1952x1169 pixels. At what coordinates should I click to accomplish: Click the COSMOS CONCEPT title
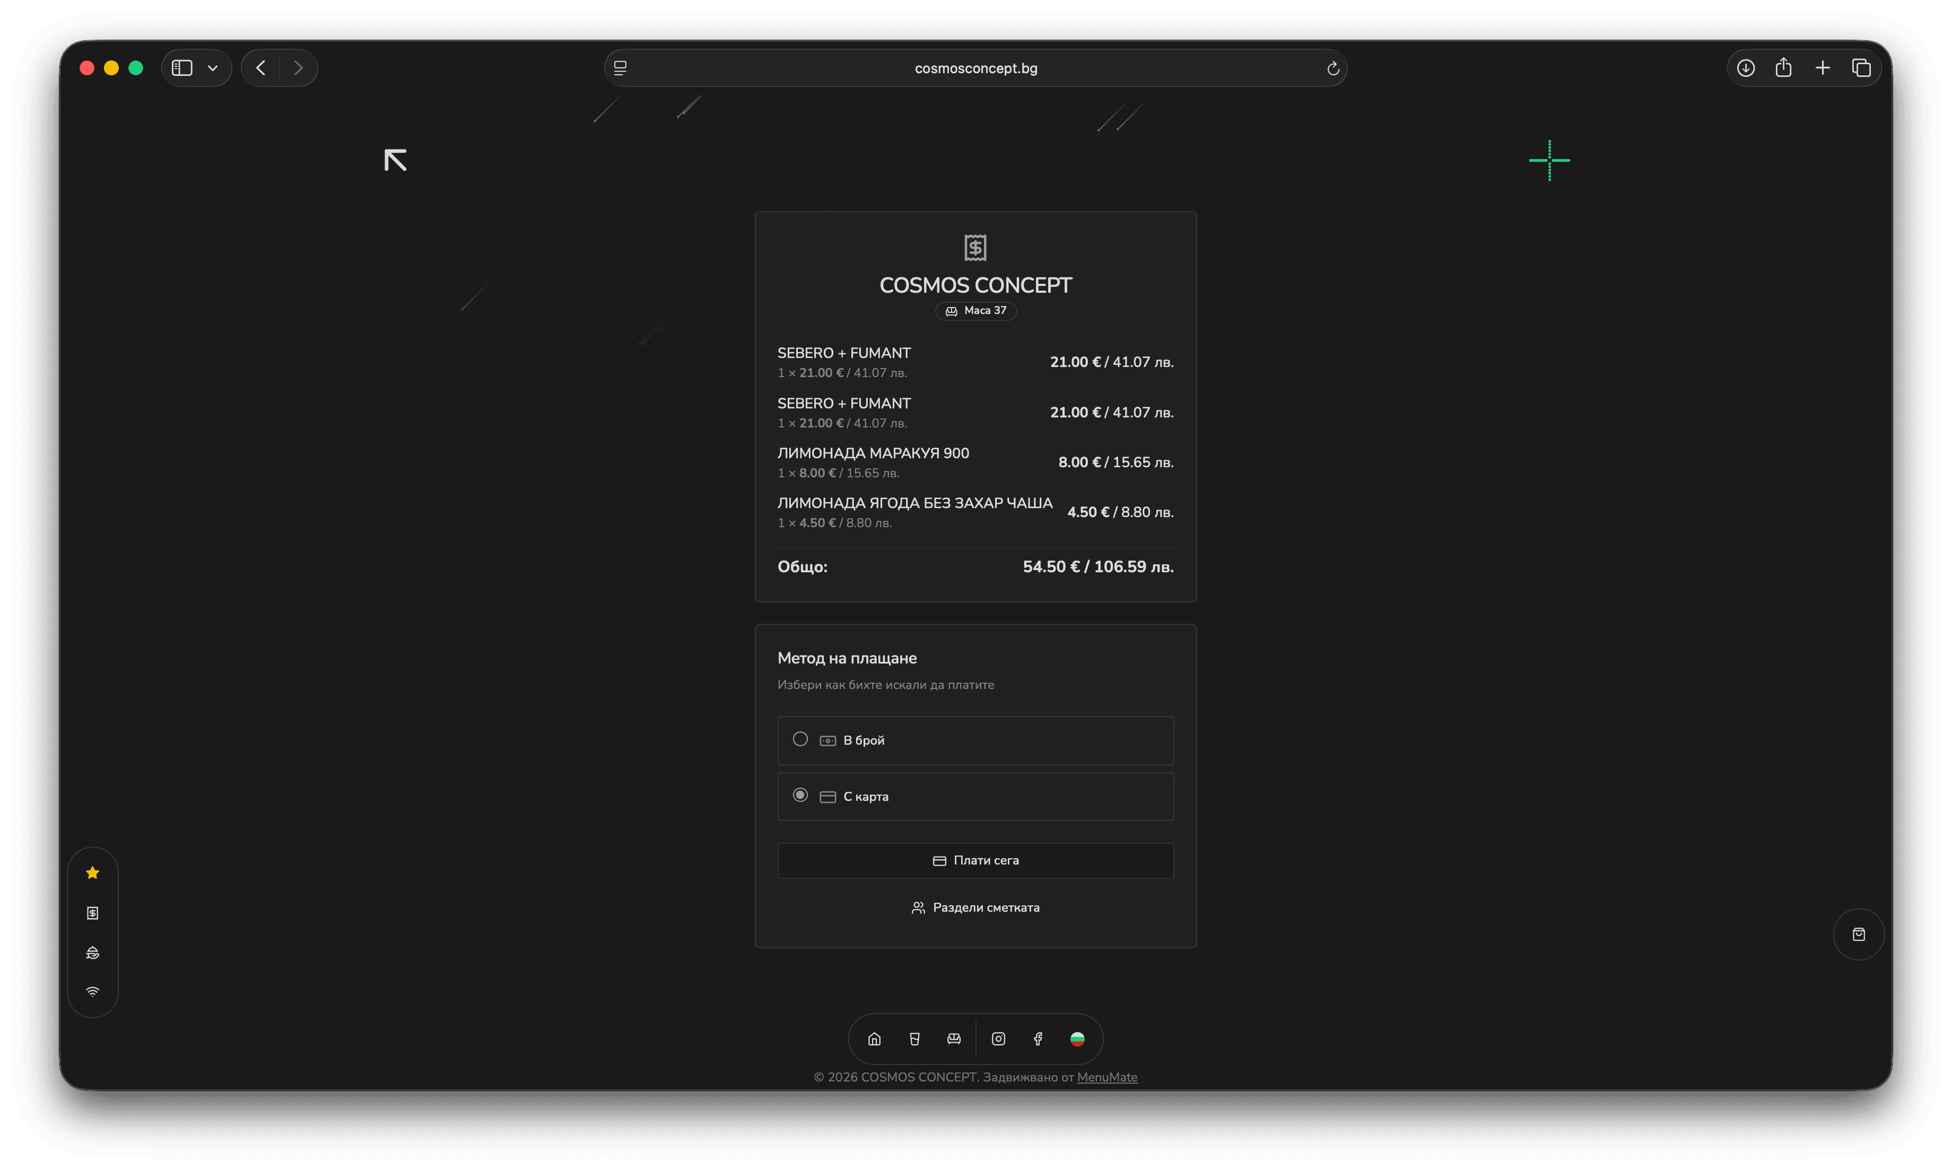tap(975, 285)
